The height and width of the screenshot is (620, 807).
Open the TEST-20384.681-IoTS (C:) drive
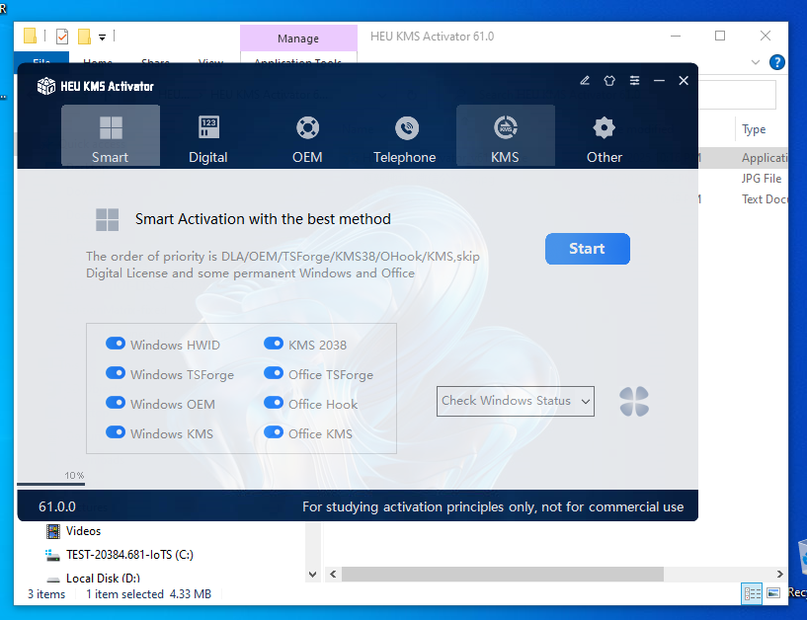pos(129,555)
